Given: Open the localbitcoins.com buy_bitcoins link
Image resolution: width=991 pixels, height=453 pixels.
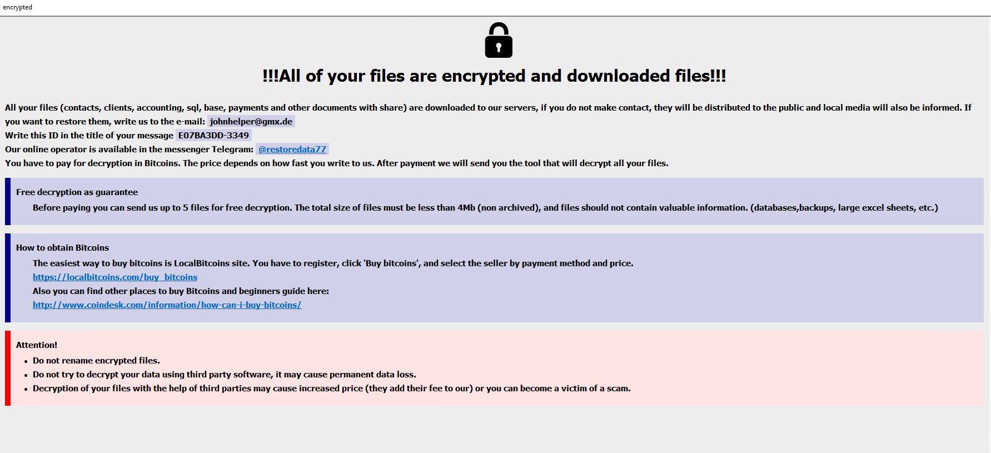Looking at the screenshot, I should click(x=115, y=277).
